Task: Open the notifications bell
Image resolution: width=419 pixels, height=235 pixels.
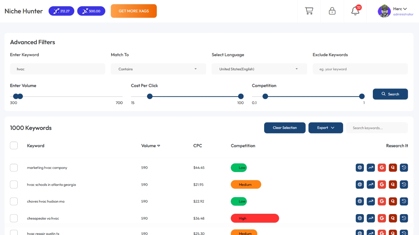Action: [x=355, y=11]
